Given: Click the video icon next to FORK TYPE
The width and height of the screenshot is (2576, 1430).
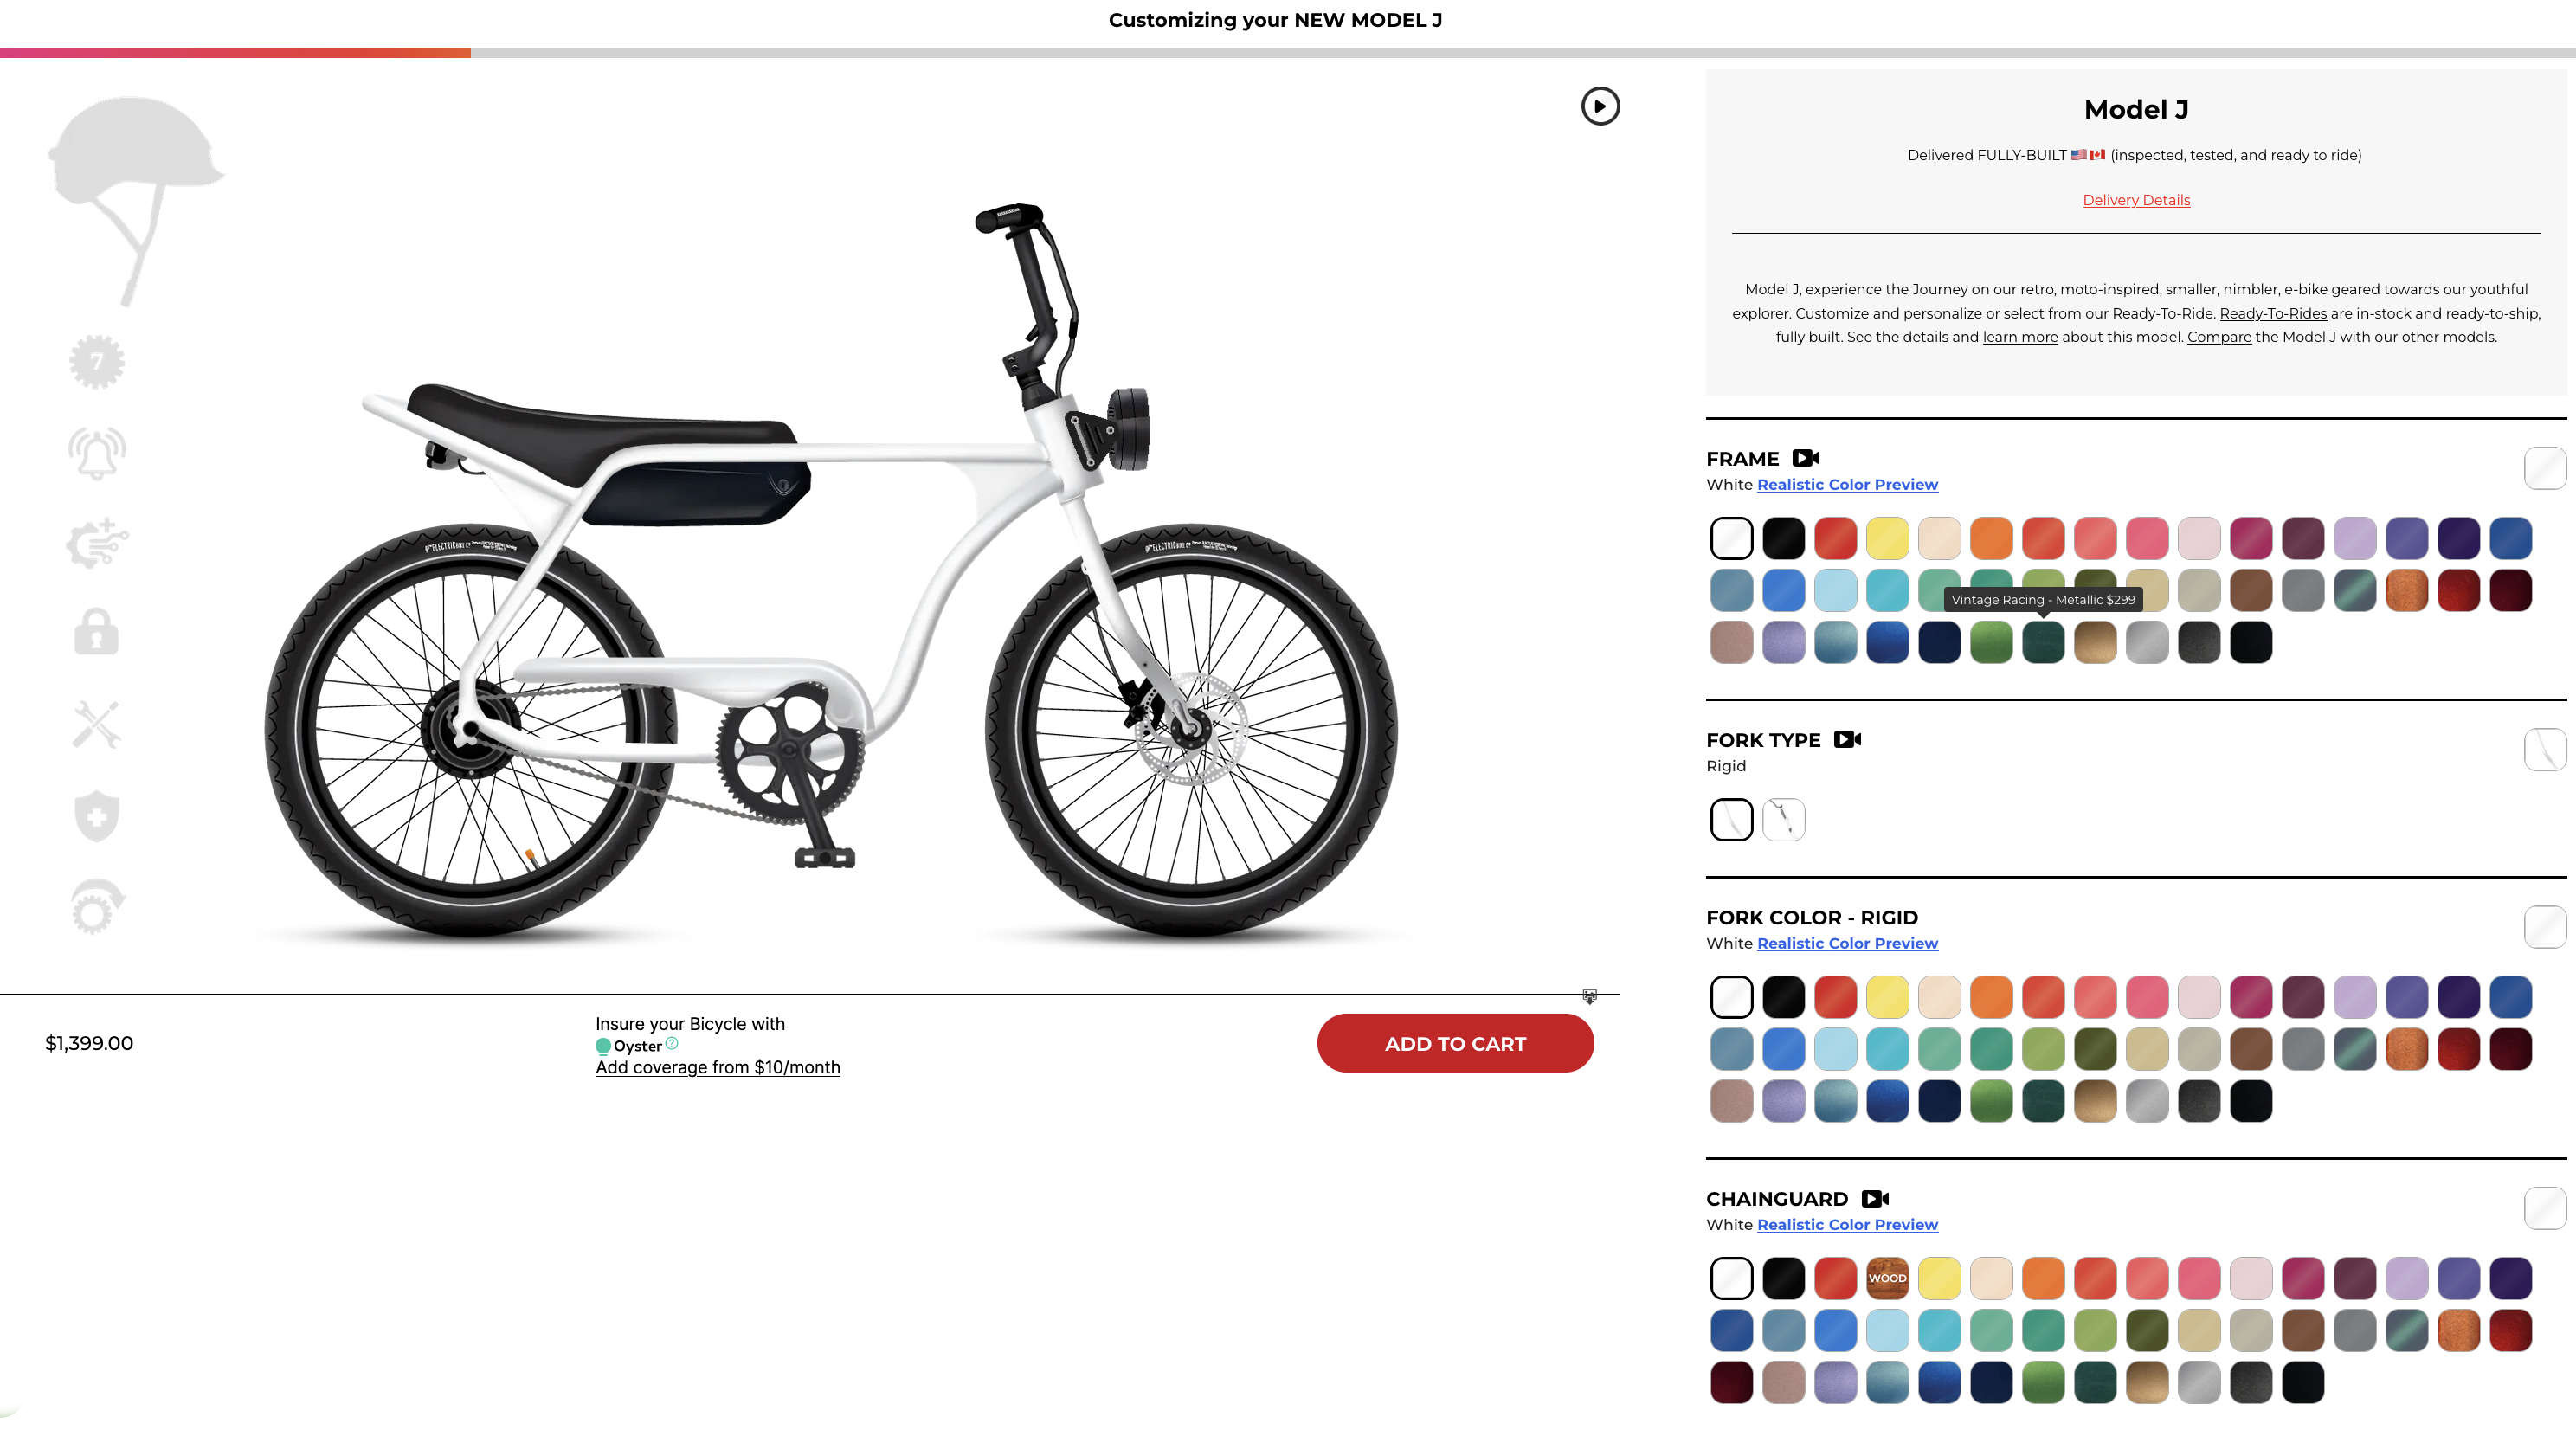Looking at the screenshot, I should point(1847,739).
